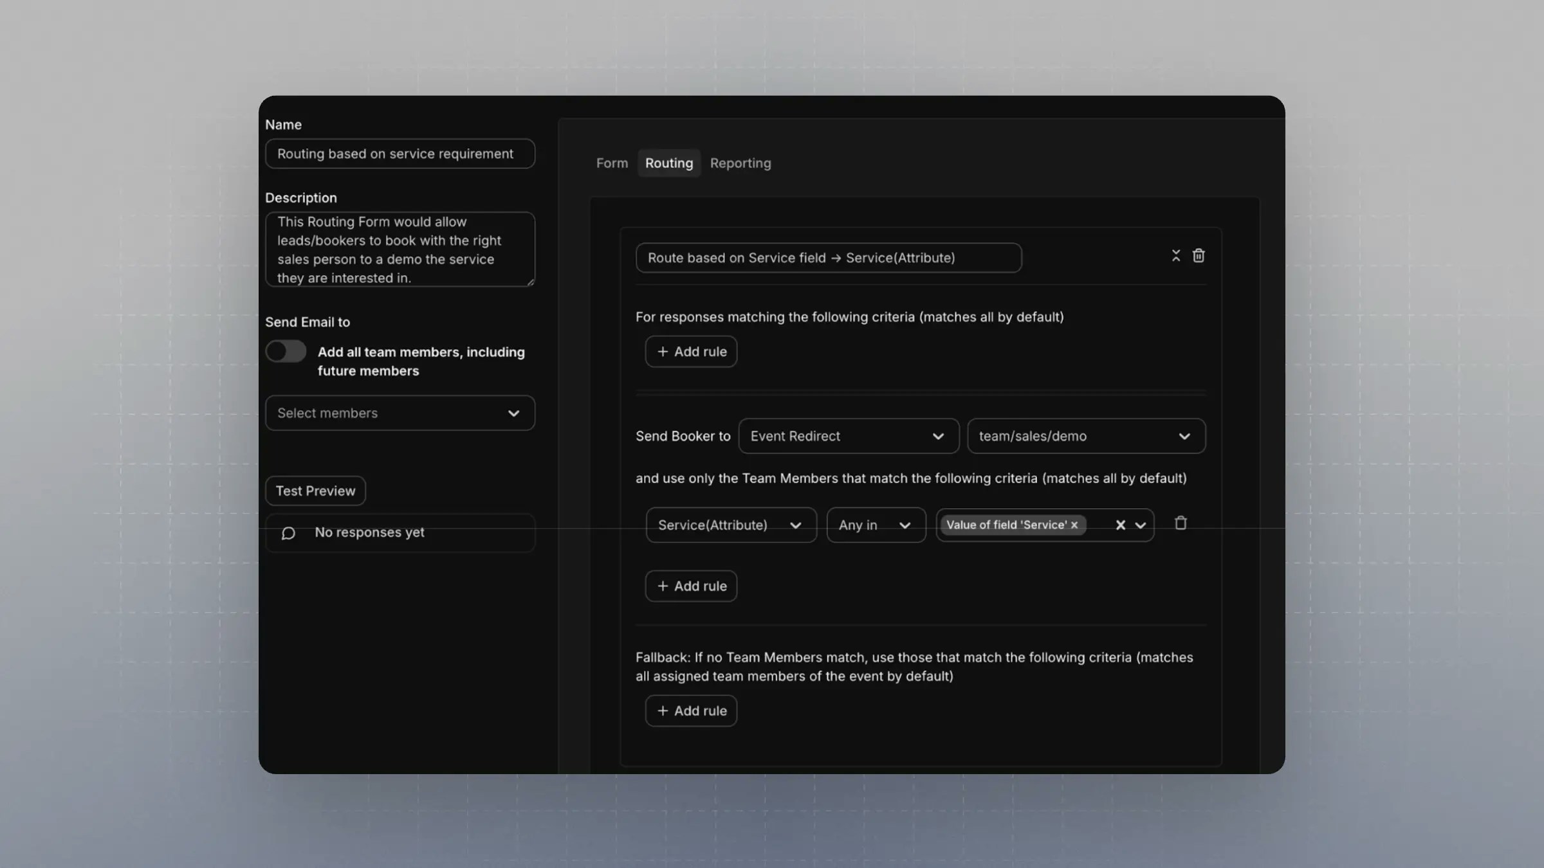Image resolution: width=1544 pixels, height=868 pixels.
Task: Remove the "Value of field 'Service'" chip
Action: click(x=1074, y=525)
